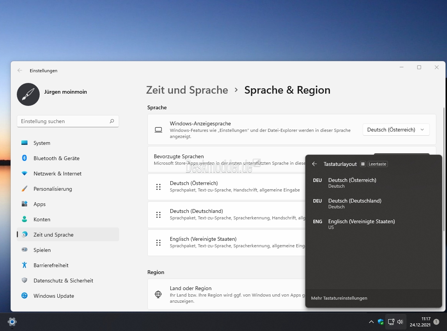The width and height of the screenshot is (447, 331).
Task: Click the Konten person icon
Action: click(x=24, y=219)
